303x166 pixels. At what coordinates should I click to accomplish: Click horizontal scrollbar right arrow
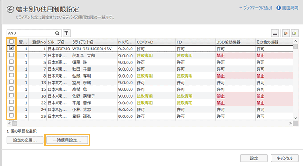[x=290, y=124]
